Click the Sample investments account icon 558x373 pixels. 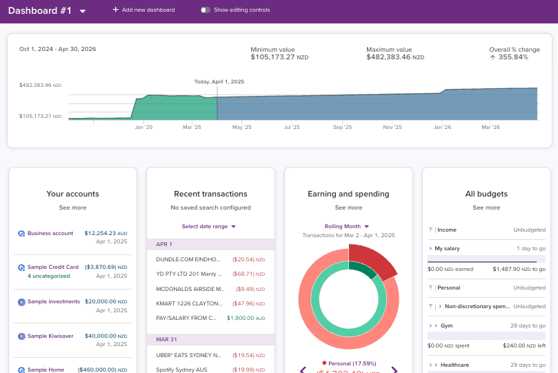(x=21, y=302)
